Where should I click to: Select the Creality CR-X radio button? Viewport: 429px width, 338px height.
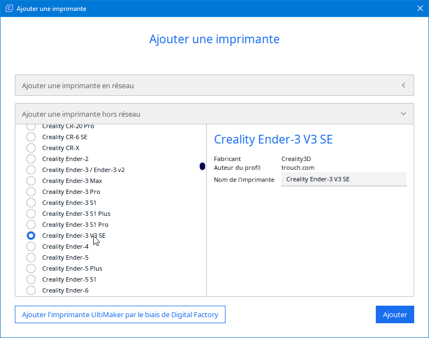pyautogui.click(x=31, y=148)
